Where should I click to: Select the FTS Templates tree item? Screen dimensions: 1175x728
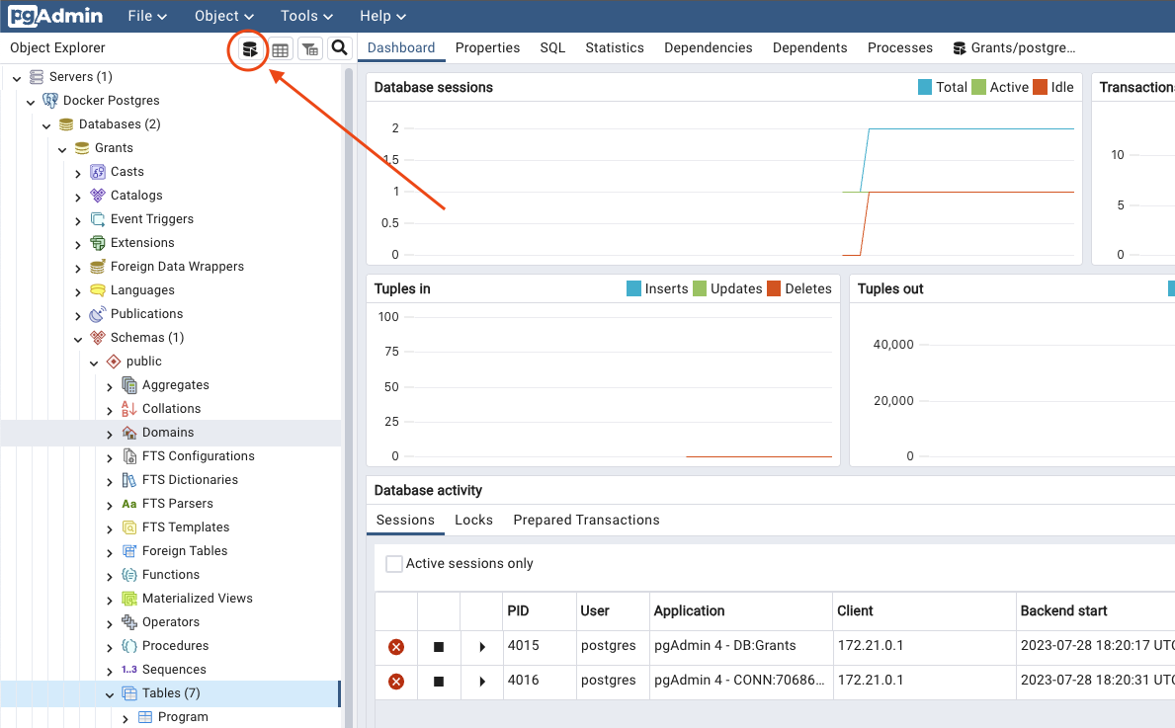point(186,527)
